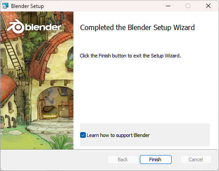Viewport: 219px width, 171px height.
Task: Click the arched doorway in the banner artwork
Action: tap(55, 103)
